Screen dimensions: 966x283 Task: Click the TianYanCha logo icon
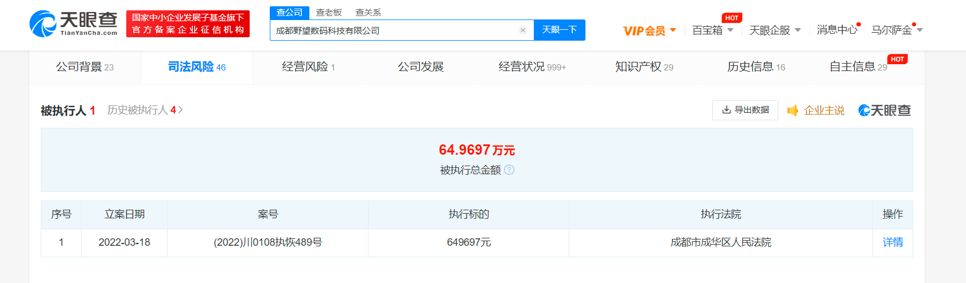point(43,24)
